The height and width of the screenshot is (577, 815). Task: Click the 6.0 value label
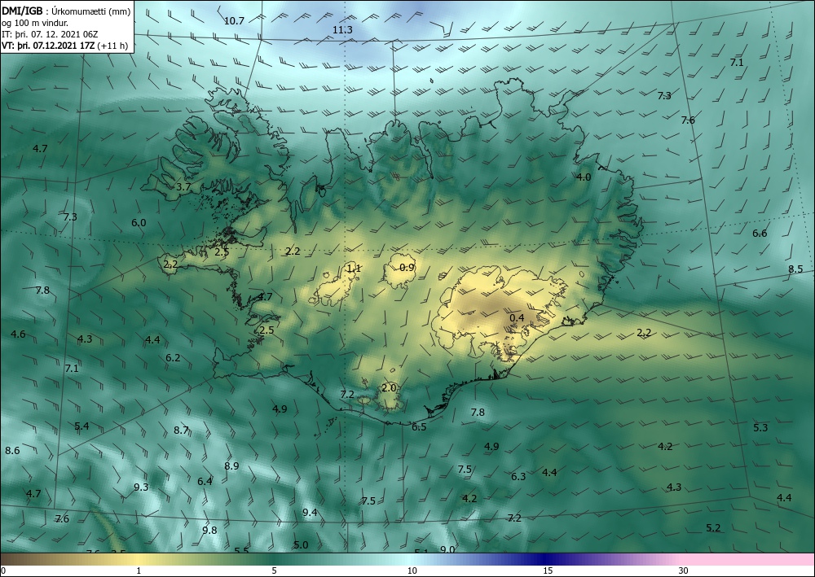(139, 223)
